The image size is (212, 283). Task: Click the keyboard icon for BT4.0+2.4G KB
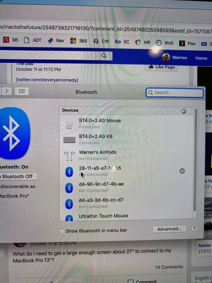click(70, 140)
